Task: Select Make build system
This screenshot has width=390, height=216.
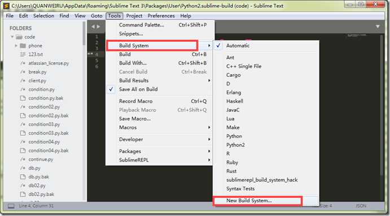Action: [x=266, y=127]
